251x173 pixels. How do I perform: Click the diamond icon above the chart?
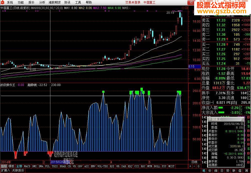pos(183,8)
